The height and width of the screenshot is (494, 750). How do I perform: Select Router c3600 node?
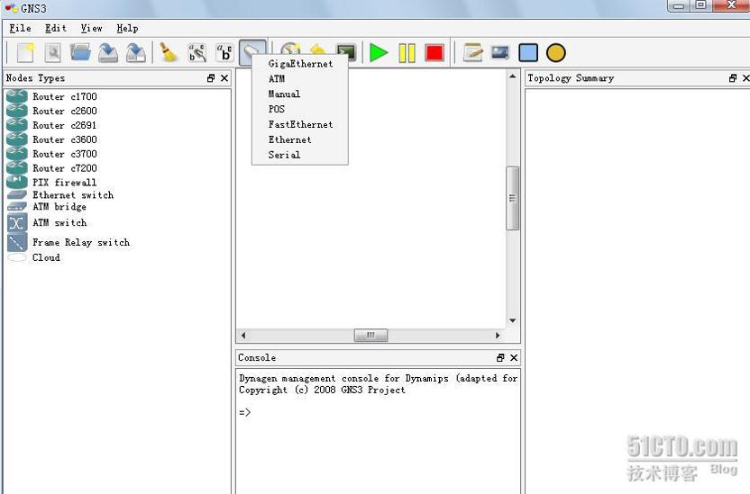65,139
